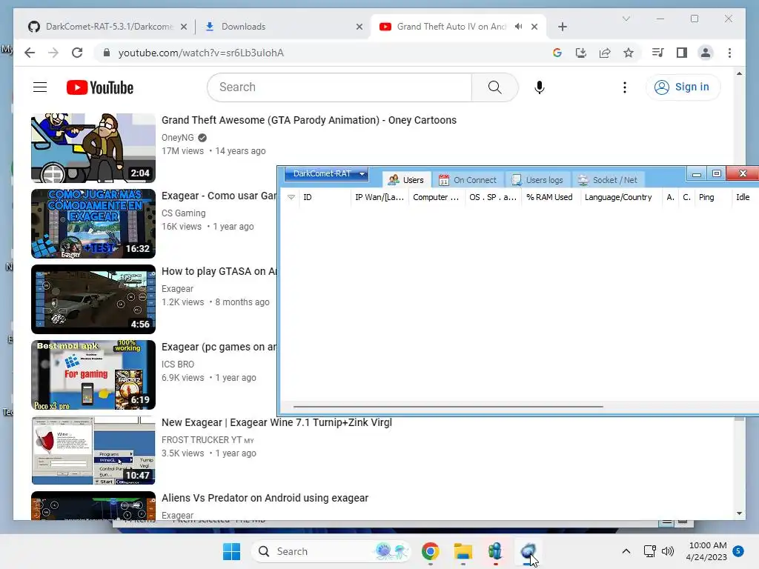Click the DarkComet horizontal scrollbar

tap(448, 407)
